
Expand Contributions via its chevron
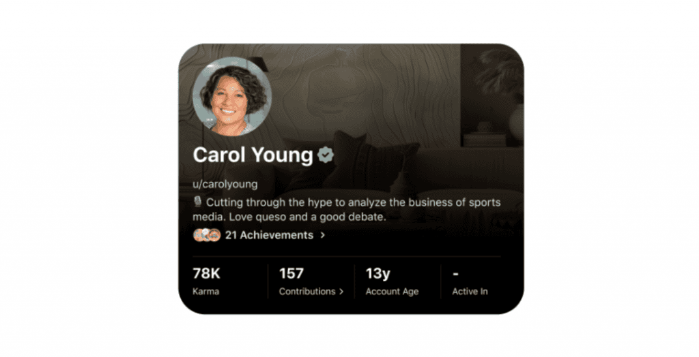[x=341, y=292]
